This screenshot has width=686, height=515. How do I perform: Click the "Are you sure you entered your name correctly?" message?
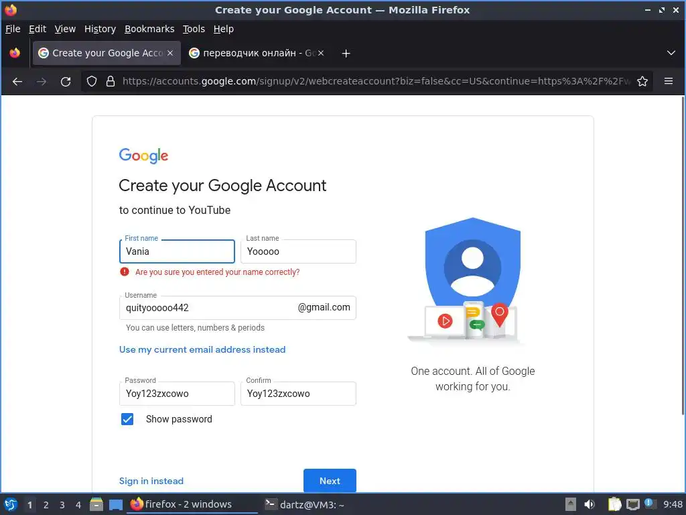coord(218,272)
